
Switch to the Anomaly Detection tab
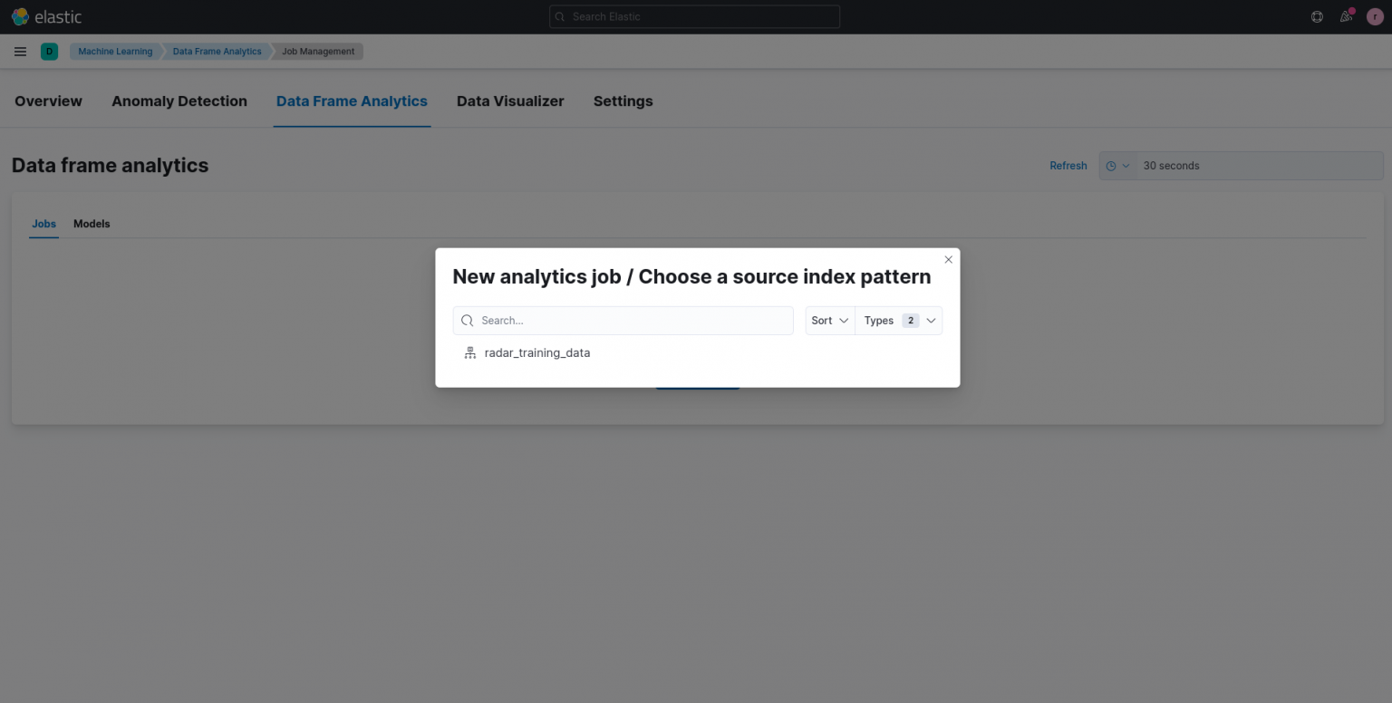pos(179,101)
